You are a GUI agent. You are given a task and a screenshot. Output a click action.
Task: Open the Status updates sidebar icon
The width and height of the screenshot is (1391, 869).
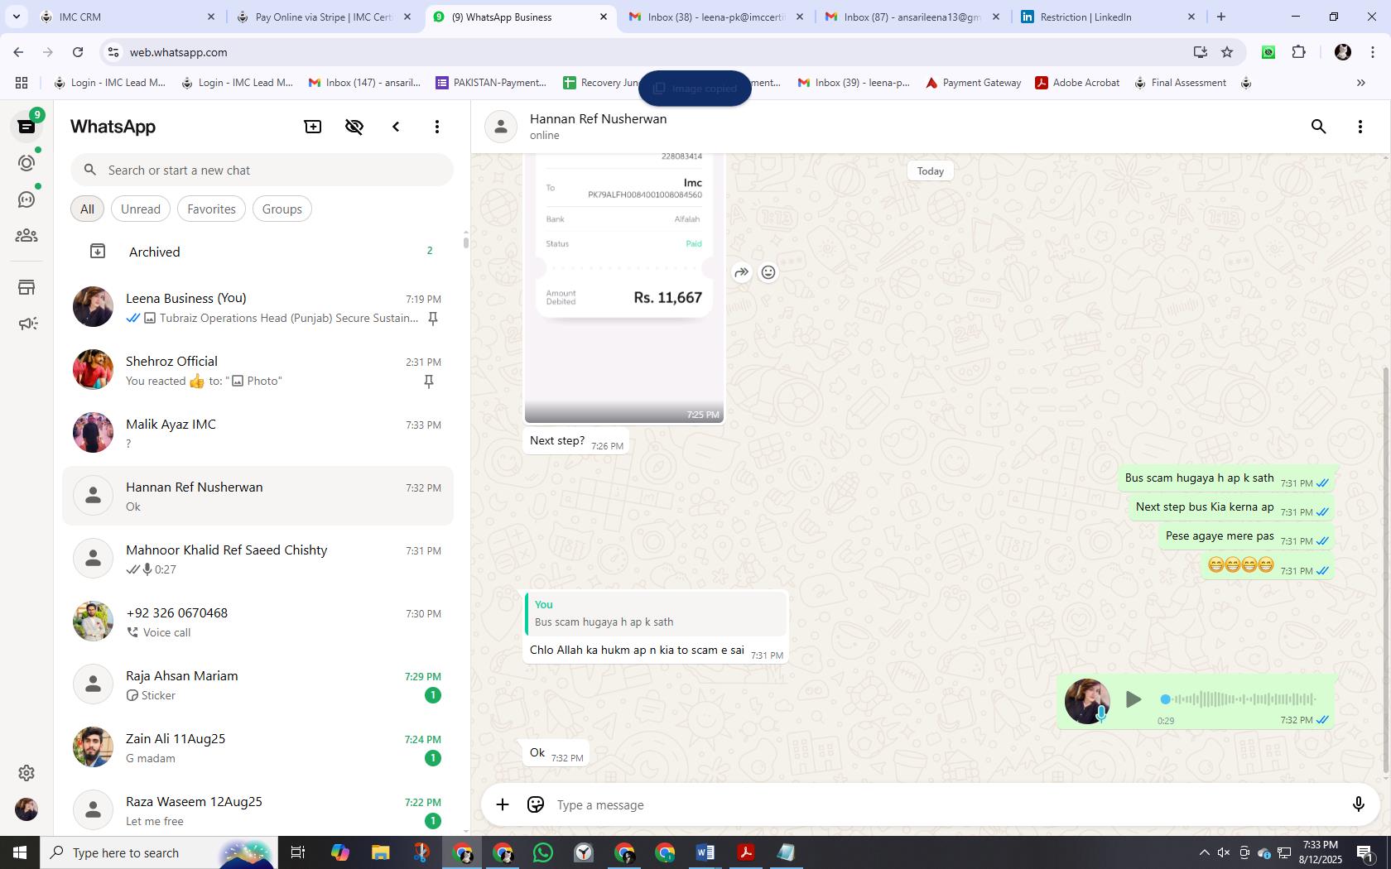tap(26, 163)
